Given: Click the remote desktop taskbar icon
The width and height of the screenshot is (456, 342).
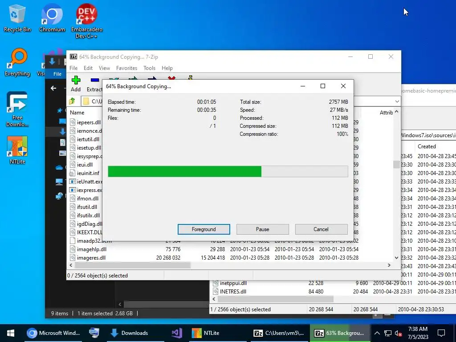Looking at the screenshot, I should tap(94, 333).
